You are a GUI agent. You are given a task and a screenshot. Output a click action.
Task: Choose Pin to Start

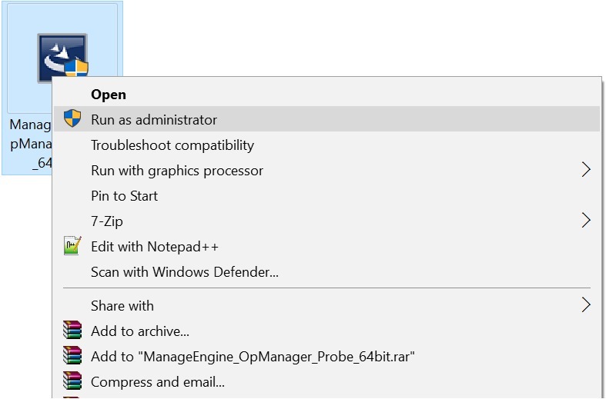(124, 196)
